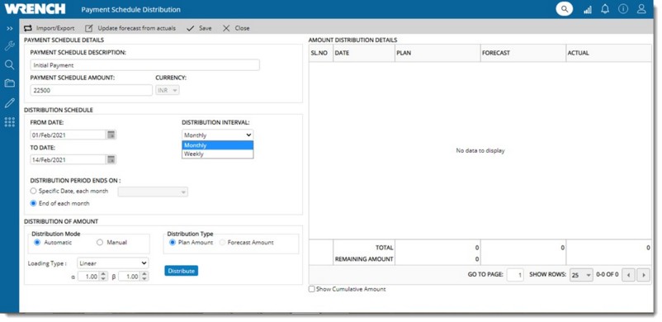The image size is (662, 322).
Task: Click the FORECAST column header
Action: (x=523, y=53)
